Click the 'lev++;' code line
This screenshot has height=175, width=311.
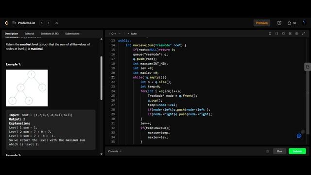pyautogui.click(x=146, y=123)
